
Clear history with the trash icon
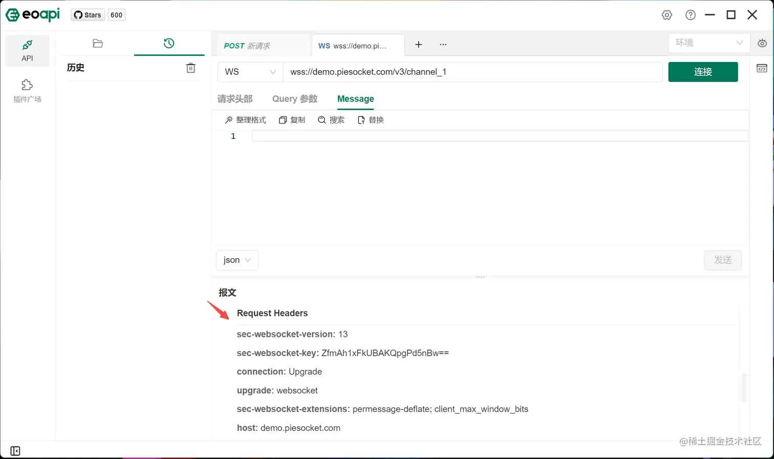[190, 68]
